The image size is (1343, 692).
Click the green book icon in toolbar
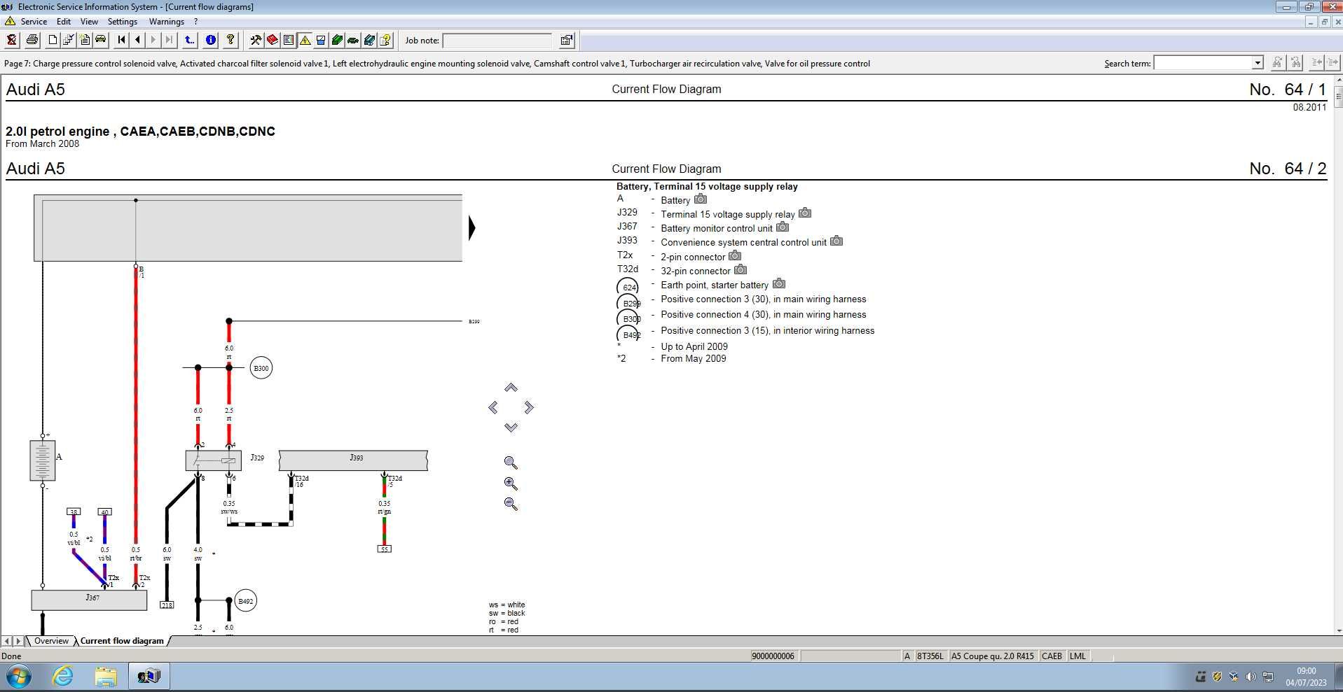337,40
